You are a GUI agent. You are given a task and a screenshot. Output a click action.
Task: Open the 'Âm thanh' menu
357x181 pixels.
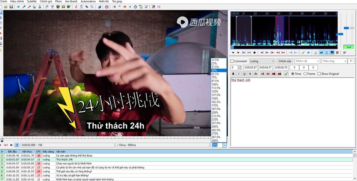pyautogui.click(x=72, y=2)
